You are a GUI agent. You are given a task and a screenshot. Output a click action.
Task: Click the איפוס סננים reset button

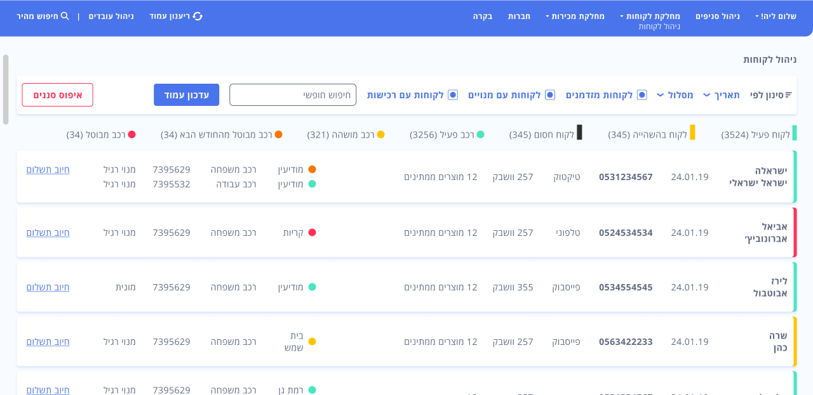coord(57,95)
